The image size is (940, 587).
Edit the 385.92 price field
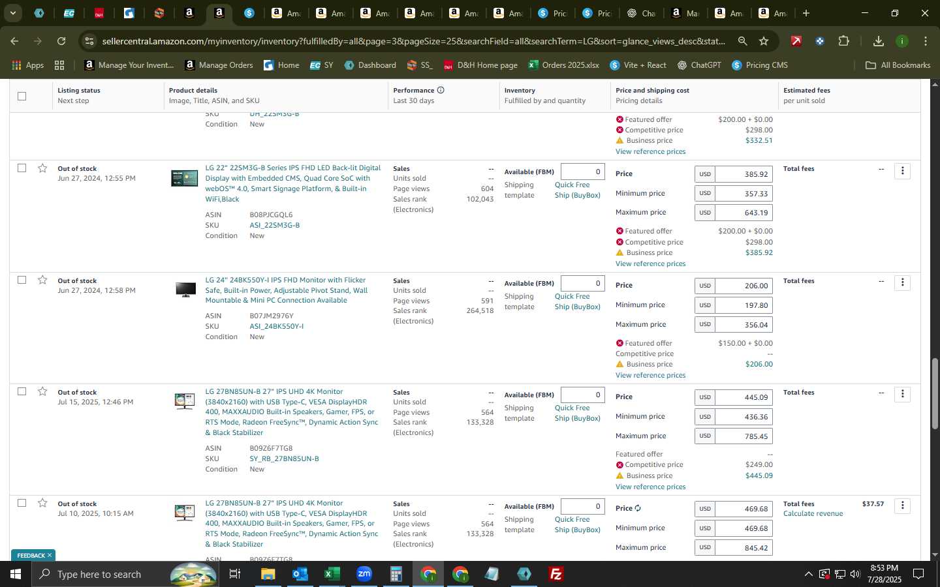coord(744,174)
